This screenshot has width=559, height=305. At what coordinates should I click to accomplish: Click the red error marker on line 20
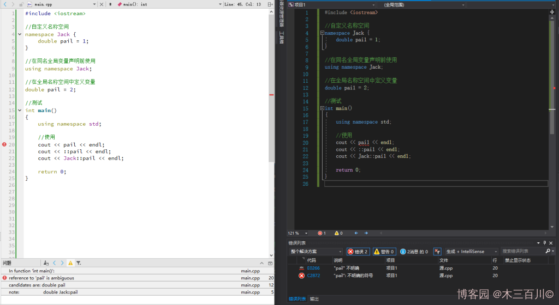[x=4, y=144]
